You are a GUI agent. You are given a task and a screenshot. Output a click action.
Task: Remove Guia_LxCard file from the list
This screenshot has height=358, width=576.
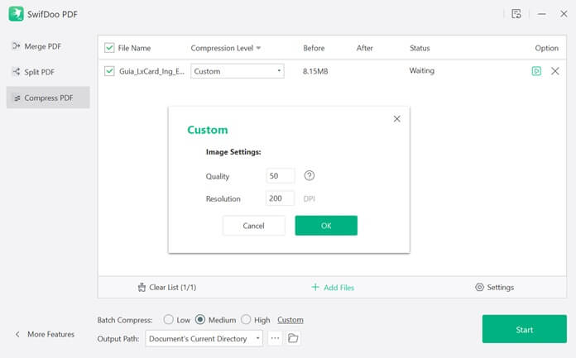(x=555, y=71)
